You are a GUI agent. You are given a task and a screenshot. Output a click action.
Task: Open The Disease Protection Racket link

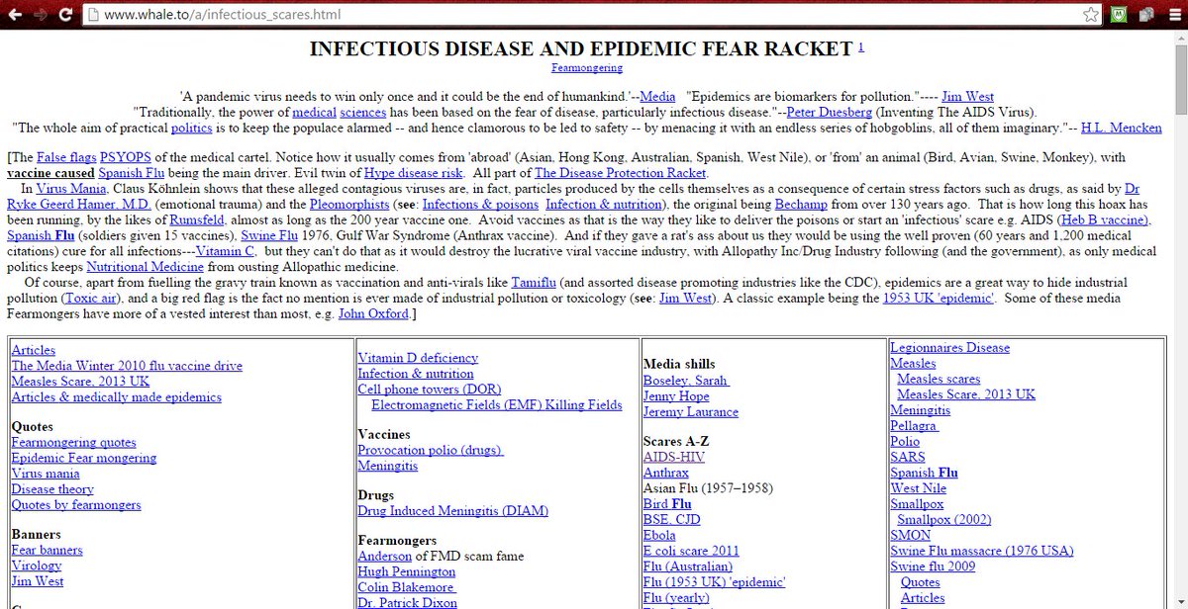tap(621, 173)
